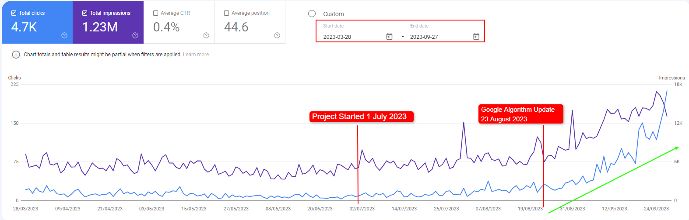Click the 08/06/2023 x-axis label
Screen dimensions: 689x220
coord(278,209)
